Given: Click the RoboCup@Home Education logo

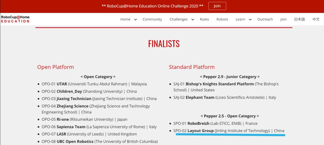Looking at the screenshot, I should [15, 19].
